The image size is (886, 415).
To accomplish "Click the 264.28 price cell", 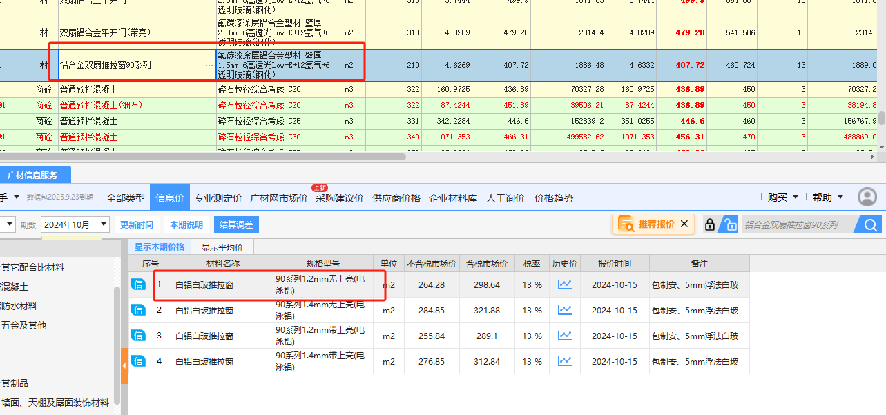I will (432, 284).
